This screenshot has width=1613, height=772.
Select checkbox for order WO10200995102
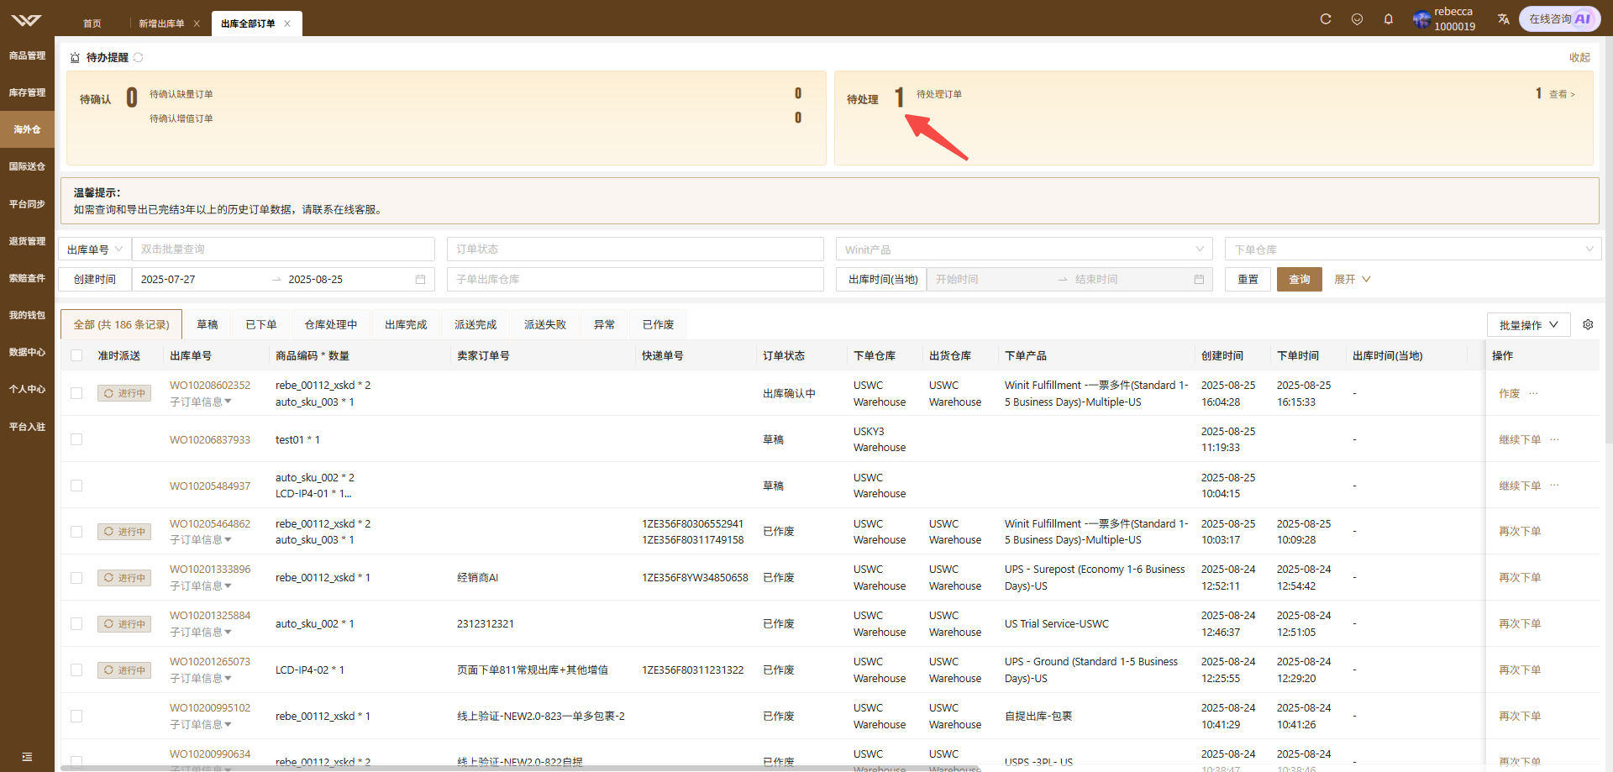76,717
